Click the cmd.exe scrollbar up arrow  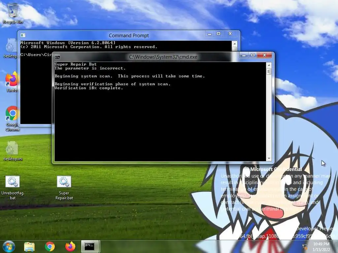[269, 65]
